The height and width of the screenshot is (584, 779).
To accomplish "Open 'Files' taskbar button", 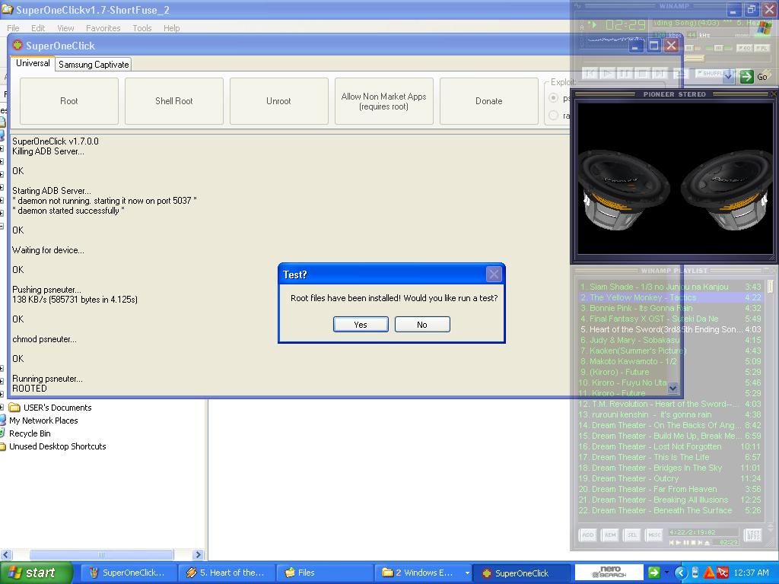I will tap(323, 573).
